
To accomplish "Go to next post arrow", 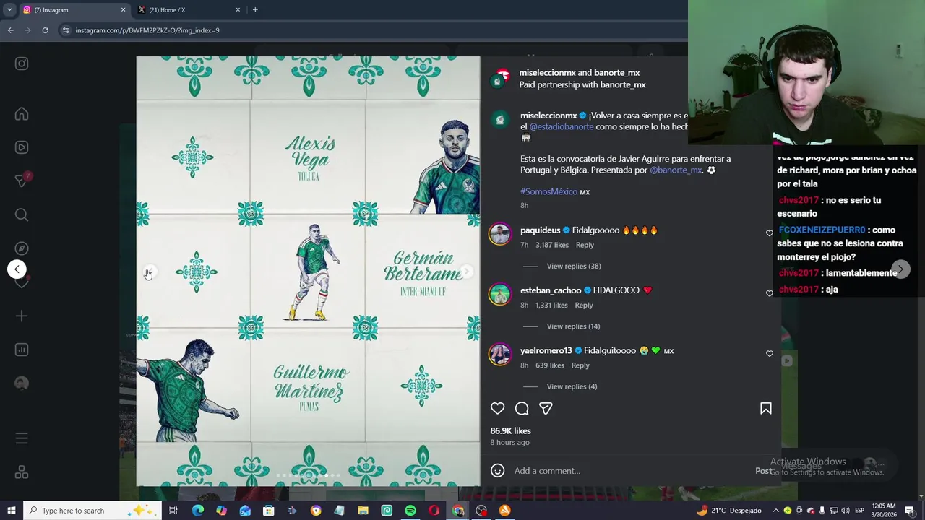I will 900,269.
